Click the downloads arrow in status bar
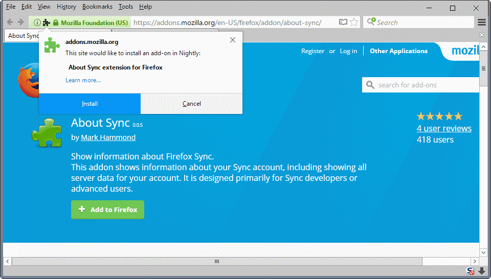 (x=482, y=271)
